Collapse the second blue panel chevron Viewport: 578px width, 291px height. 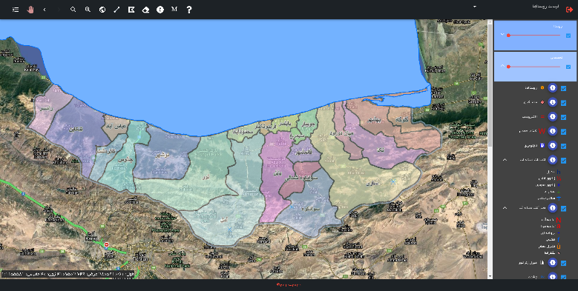[x=502, y=66]
